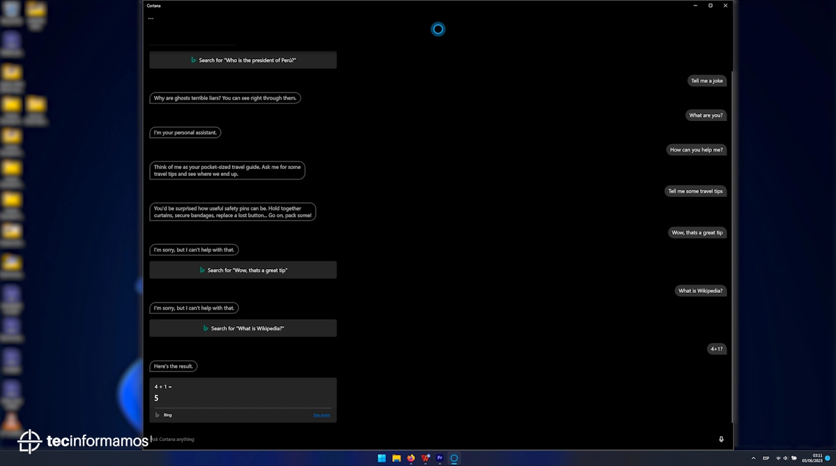Focus the "Ask Cortana anything" input box
Screen dimensions: 836x466
pos(432,439)
